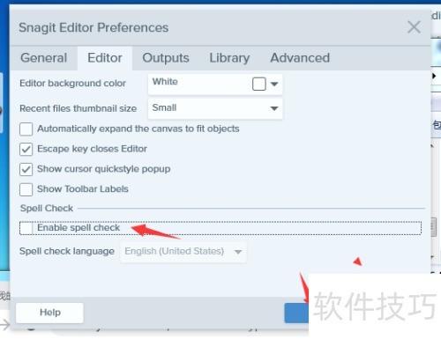Click the Editor background color label
Viewport: 441px width, 339px height.
tap(72, 84)
